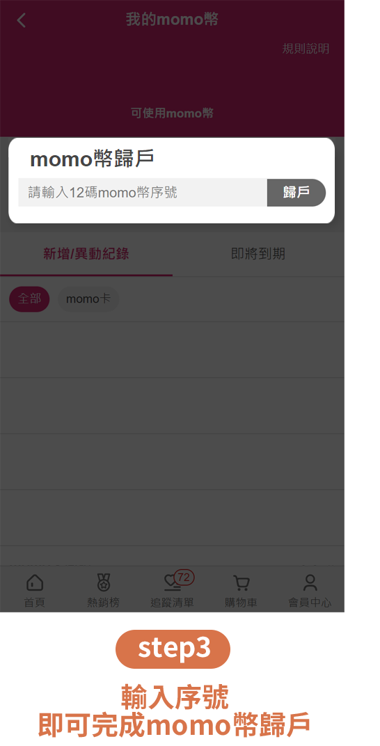This screenshot has width=380, height=746.
Task: Switch to 新增/異動紀錄 tab
Action: coord(86,253)
